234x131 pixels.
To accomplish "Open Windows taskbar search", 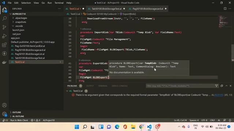I will tap(85, 127).
